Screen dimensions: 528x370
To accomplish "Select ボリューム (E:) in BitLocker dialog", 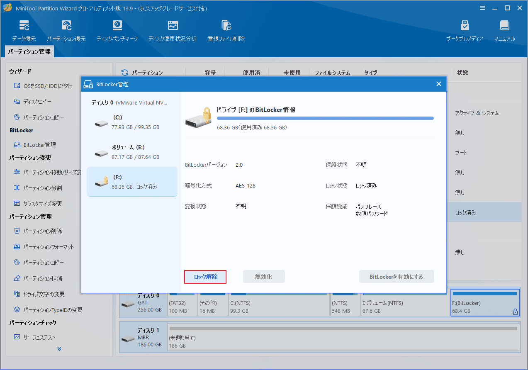I will (x=132, y=152).
